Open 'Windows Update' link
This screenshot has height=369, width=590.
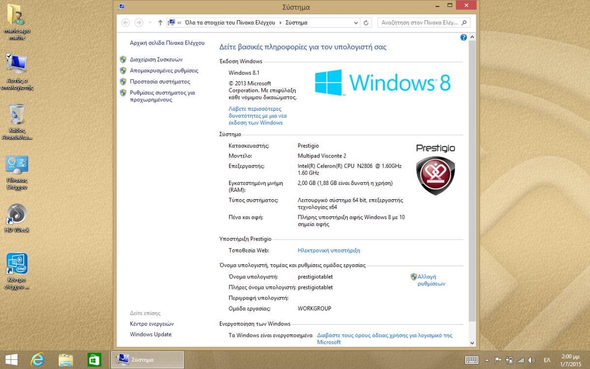coord(151,335)
